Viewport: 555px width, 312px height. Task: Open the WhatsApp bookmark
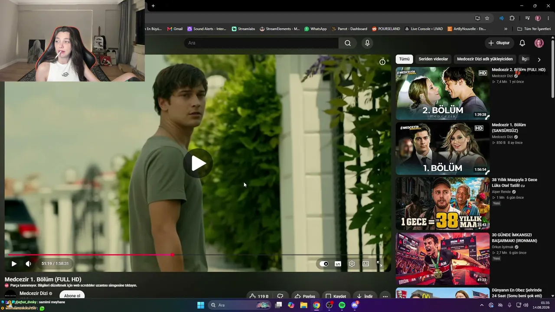tap(315, 29)
